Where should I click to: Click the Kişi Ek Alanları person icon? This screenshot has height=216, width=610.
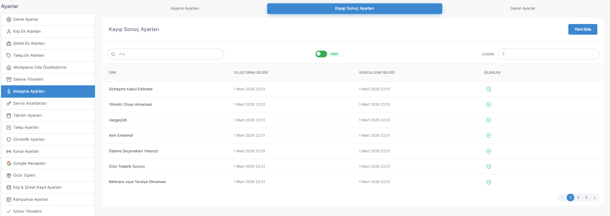pos(9,31)
